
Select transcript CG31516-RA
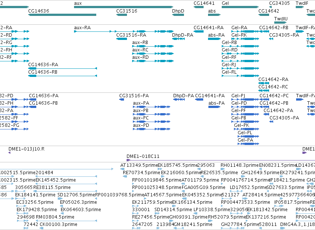coord(131,35)
